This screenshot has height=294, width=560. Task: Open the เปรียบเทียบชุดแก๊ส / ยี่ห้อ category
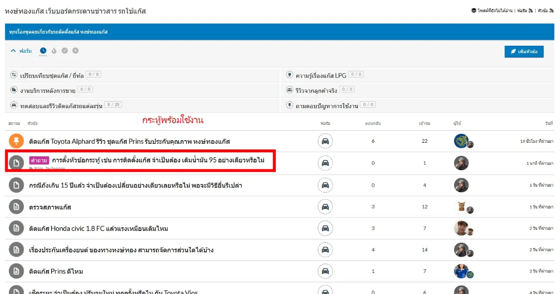pyautogui.click(x=52, y=75)
